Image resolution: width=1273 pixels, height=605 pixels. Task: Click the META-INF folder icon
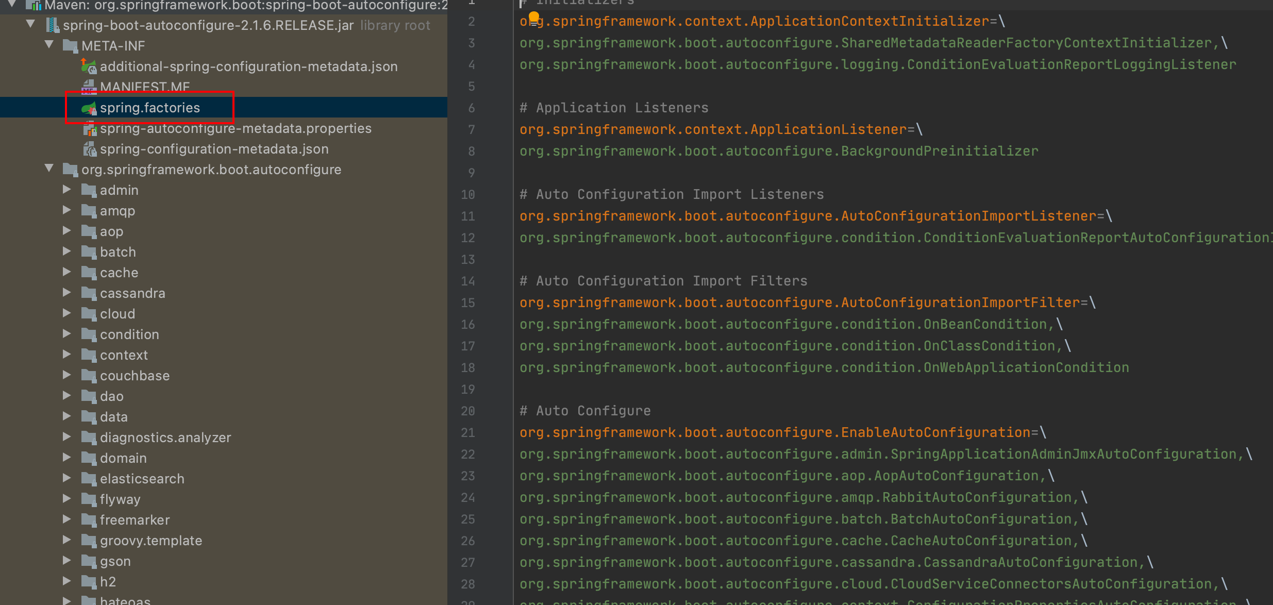[70, 46]
